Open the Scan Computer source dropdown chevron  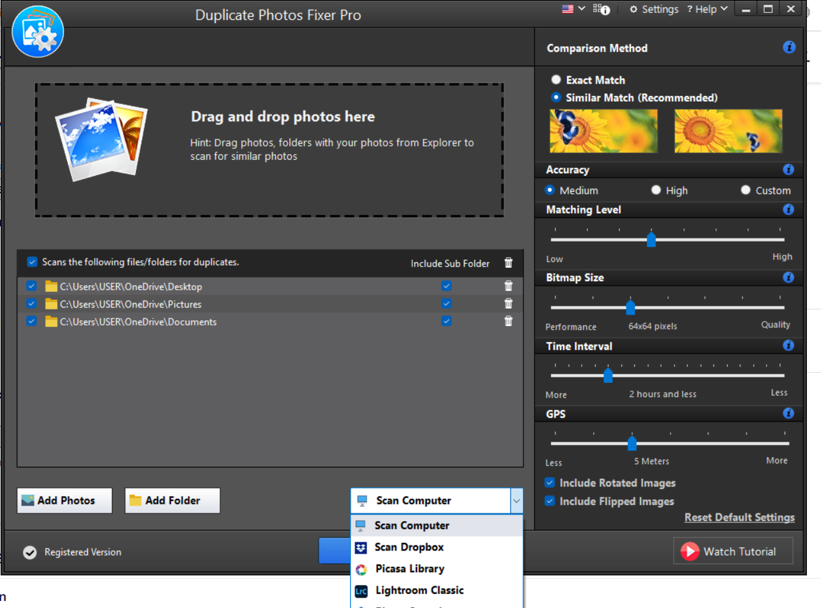[516, 501]
